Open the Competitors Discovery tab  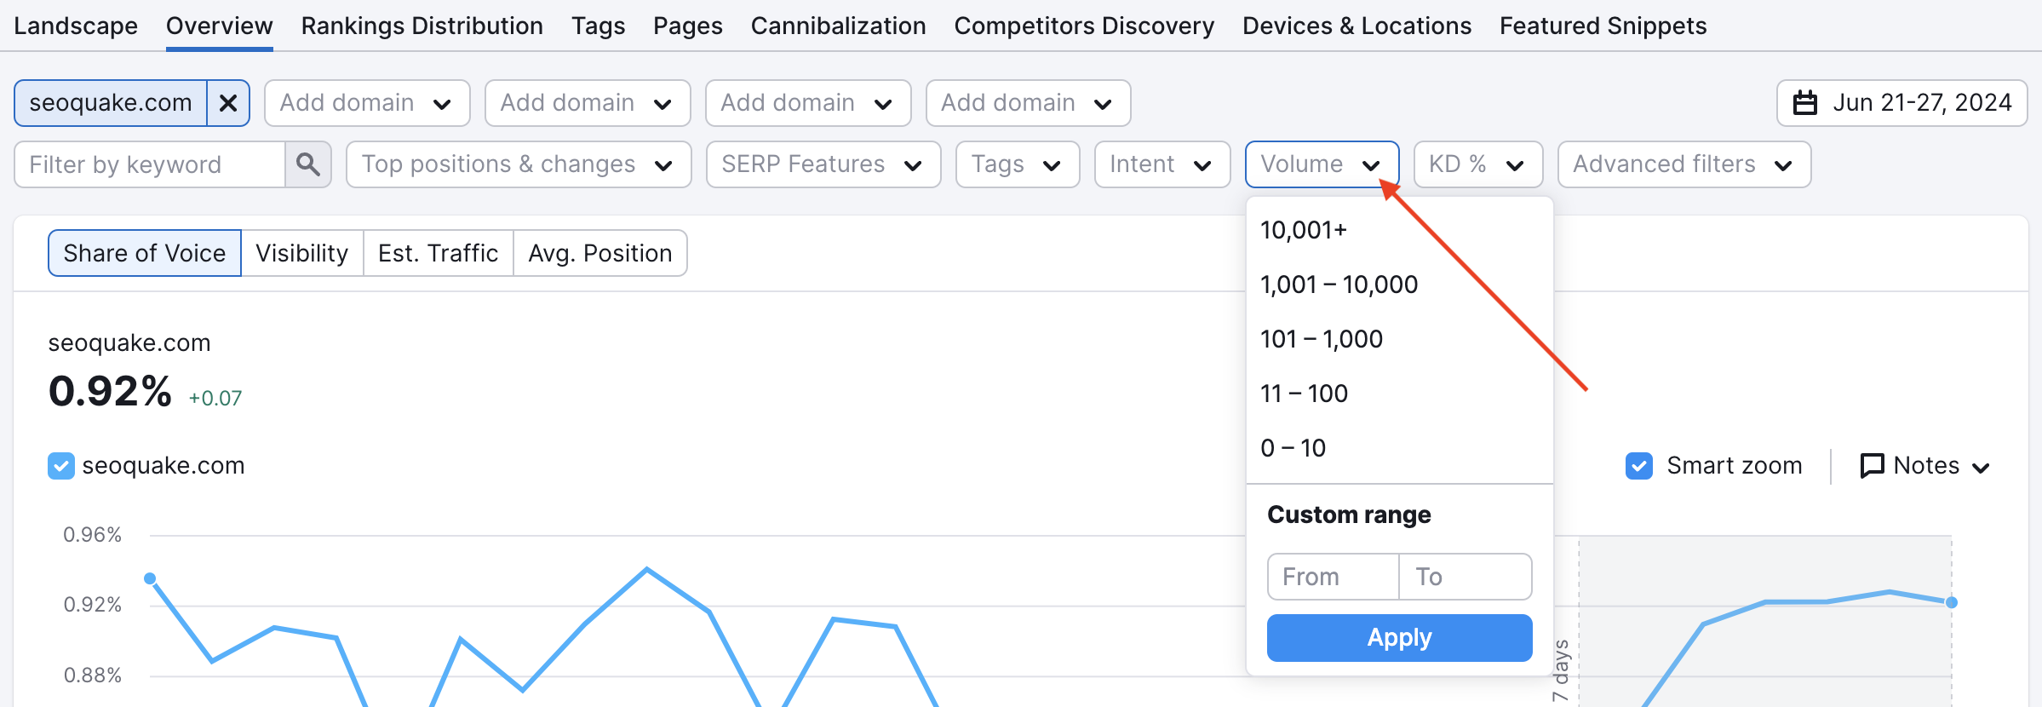(1084, 26)
